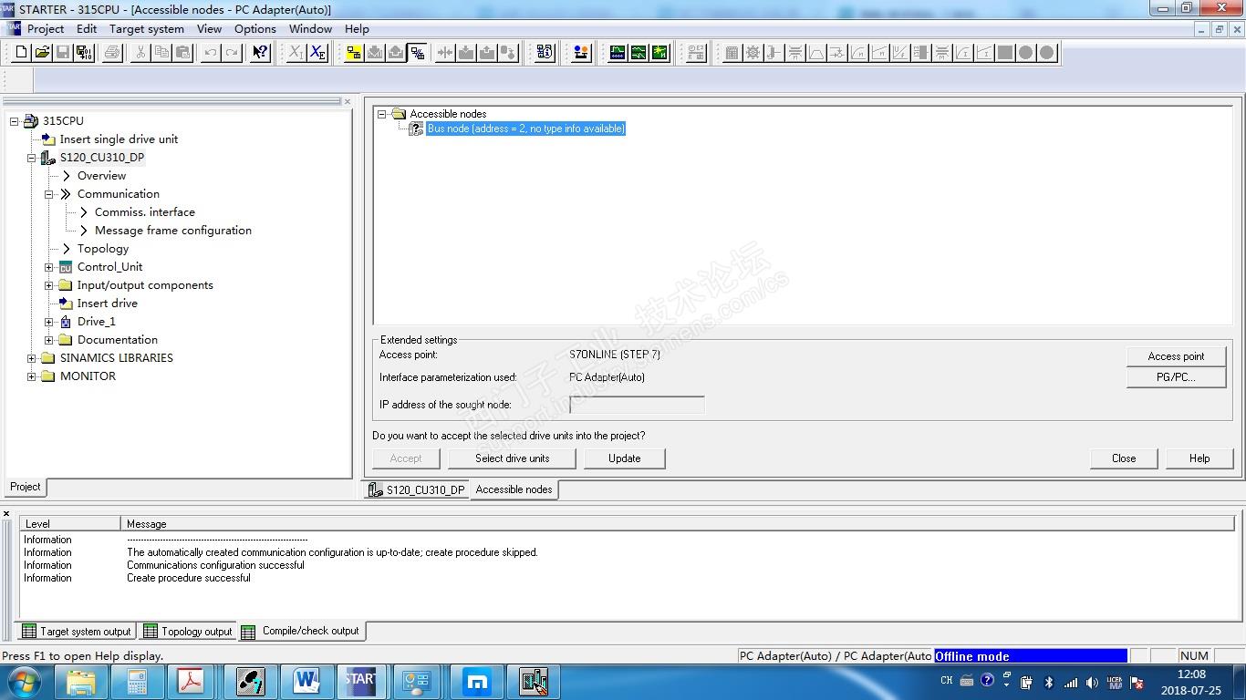Click the Cut scissors toolbar icon

tap(140, 53)
